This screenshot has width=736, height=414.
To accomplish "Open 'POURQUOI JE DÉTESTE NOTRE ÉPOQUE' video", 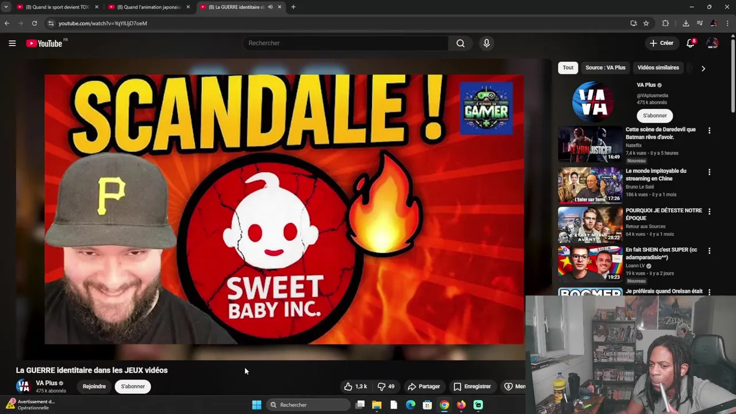I will 664,214.
